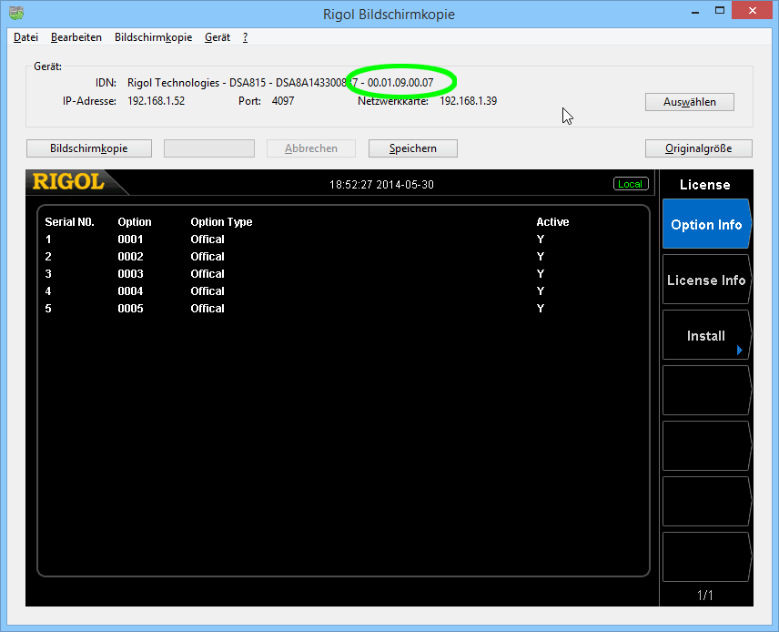779x632 pixels.
Task: Click the port value 4097
Action: tap(283, 101)
